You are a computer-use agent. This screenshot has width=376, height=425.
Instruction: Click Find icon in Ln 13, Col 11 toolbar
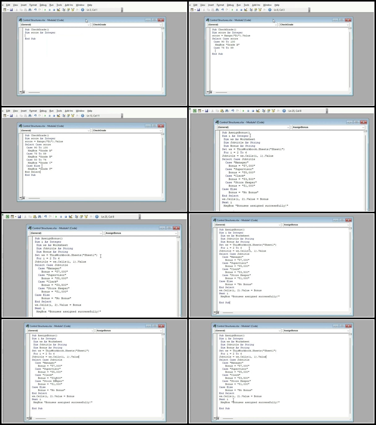click(30, 116)
